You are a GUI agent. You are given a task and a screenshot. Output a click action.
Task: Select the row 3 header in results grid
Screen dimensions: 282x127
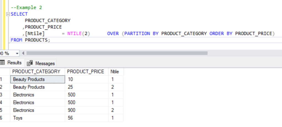tap(3, 95)
